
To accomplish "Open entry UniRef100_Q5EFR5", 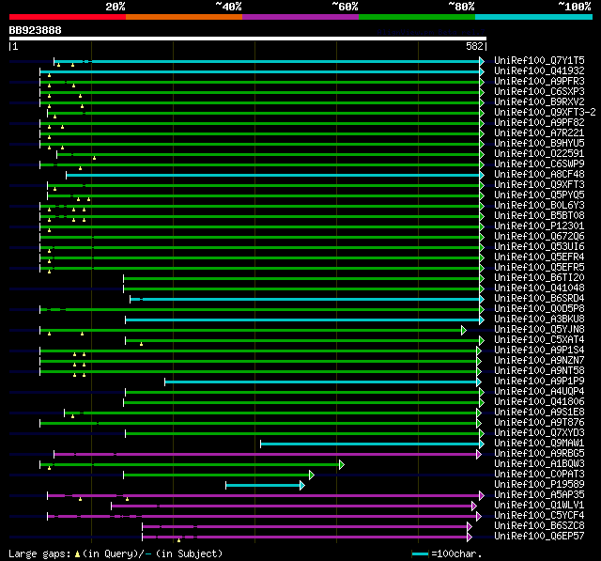I will [x=539, y=268].
